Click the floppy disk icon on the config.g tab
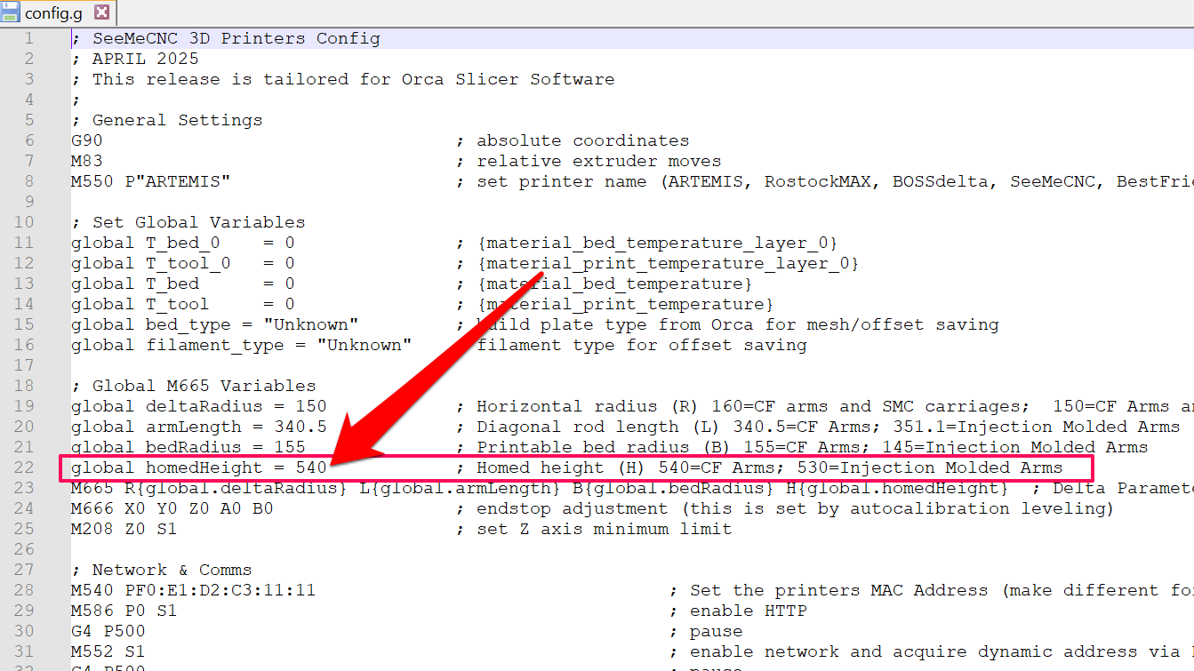The image size is (1194, 671). [9, 13]
